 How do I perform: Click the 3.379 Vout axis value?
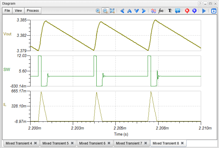[22, 51]
